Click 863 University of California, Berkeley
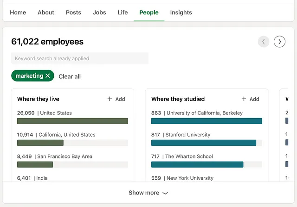 pos(197,113)
